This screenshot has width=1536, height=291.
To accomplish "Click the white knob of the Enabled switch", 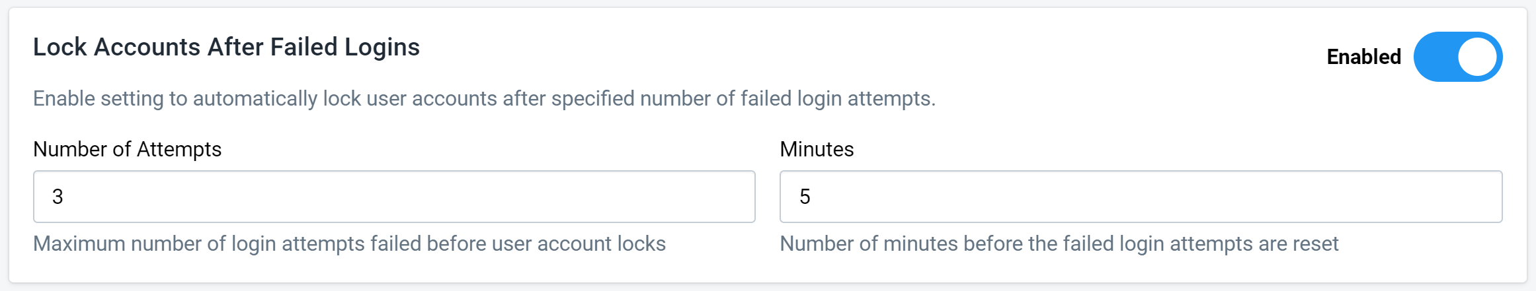I will point(1477,57).
